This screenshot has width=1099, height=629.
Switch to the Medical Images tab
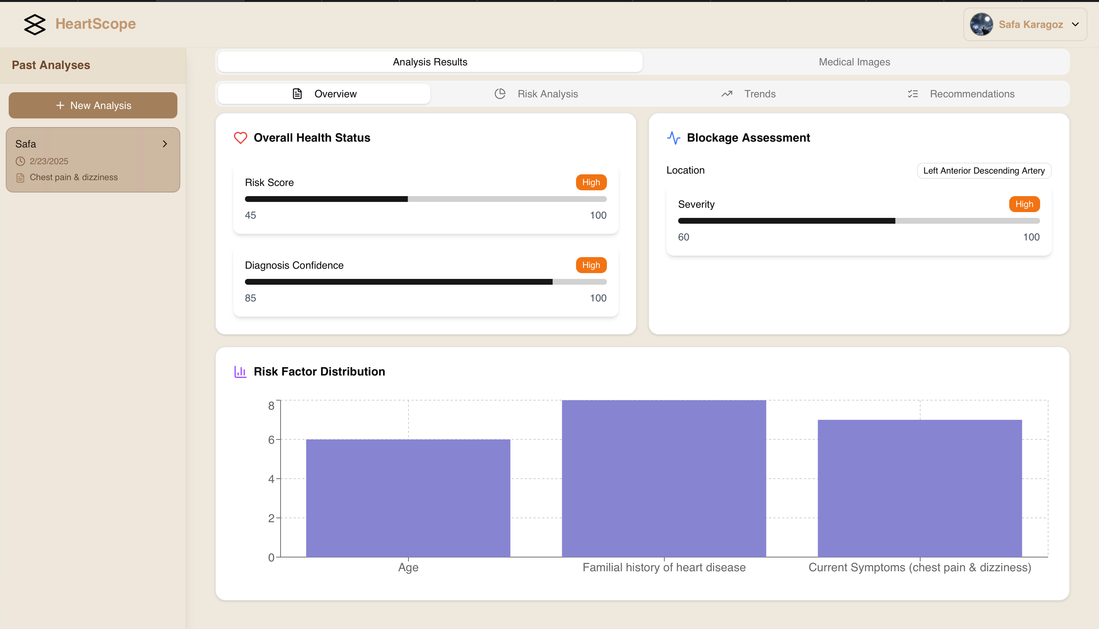(x=854, y=62)
